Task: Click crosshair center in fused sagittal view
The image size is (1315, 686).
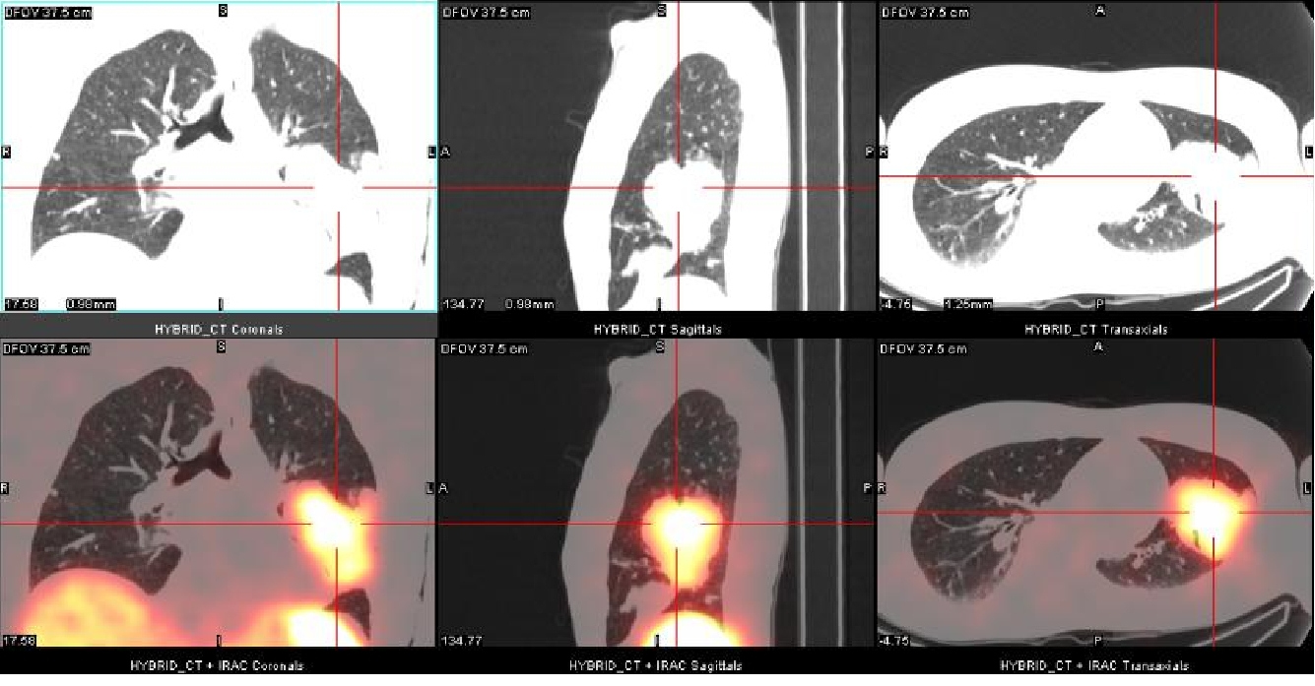Action: coord(678,524)
